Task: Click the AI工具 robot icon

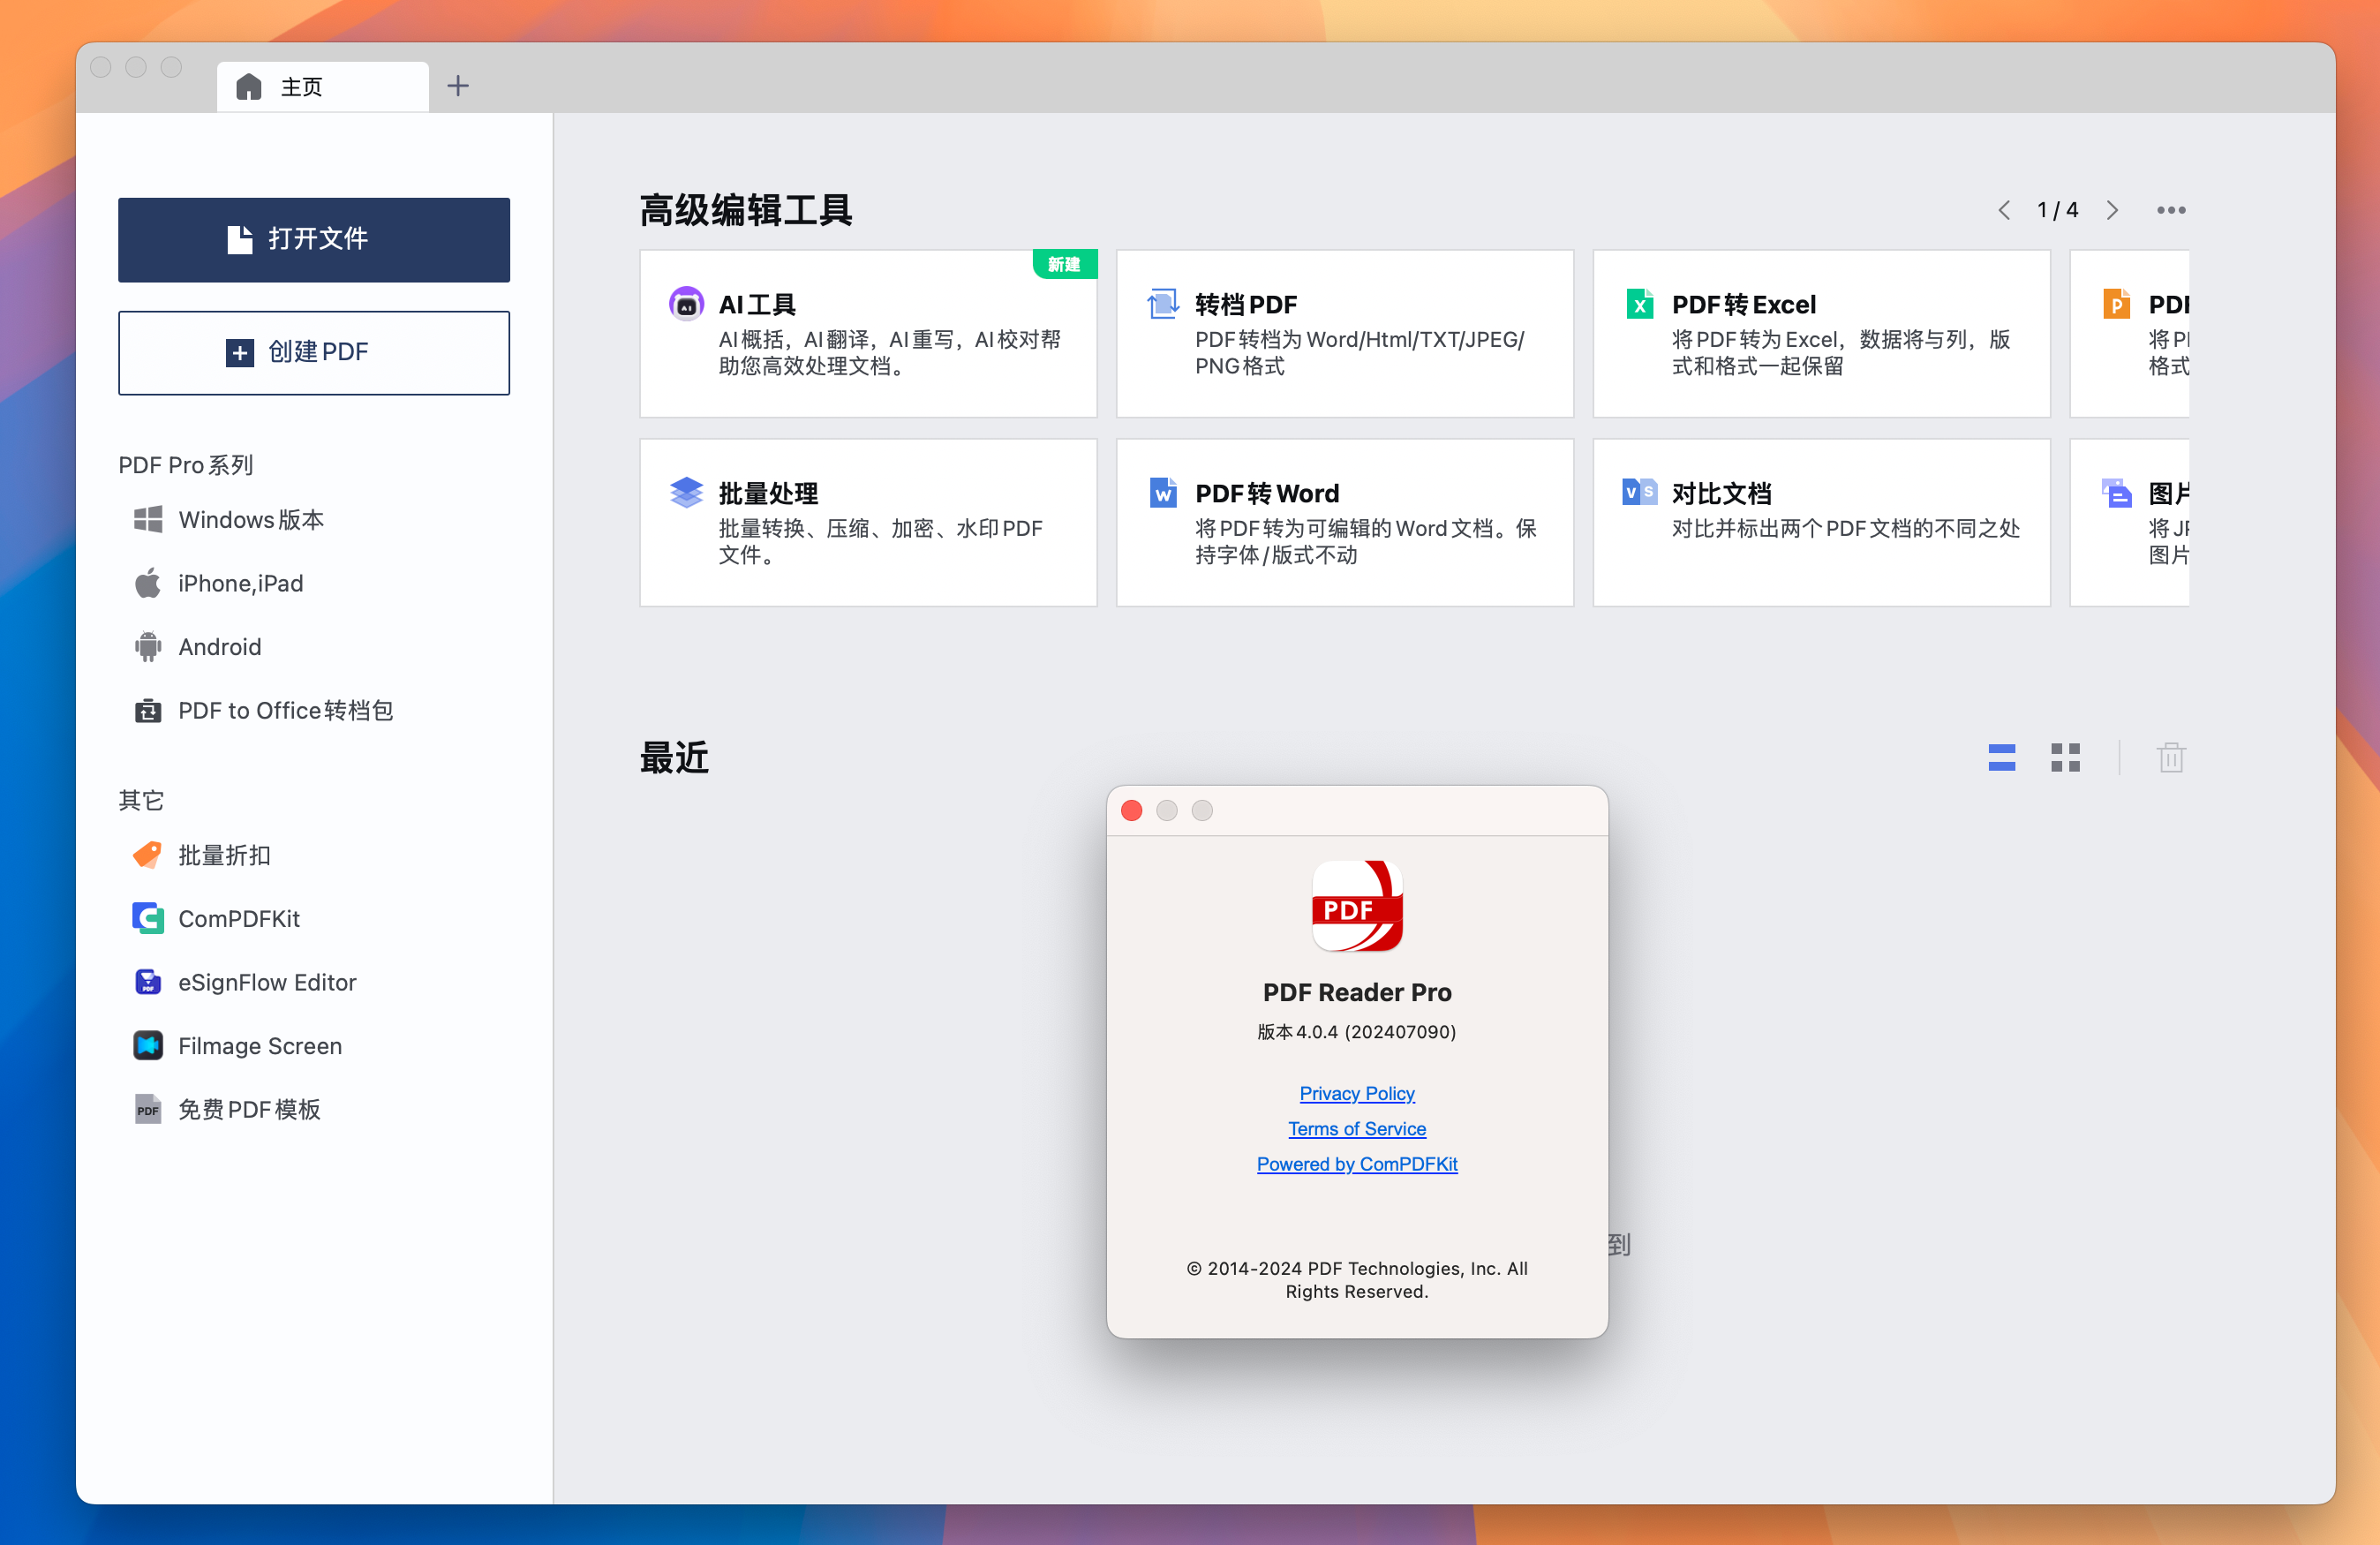Action: 686,304
